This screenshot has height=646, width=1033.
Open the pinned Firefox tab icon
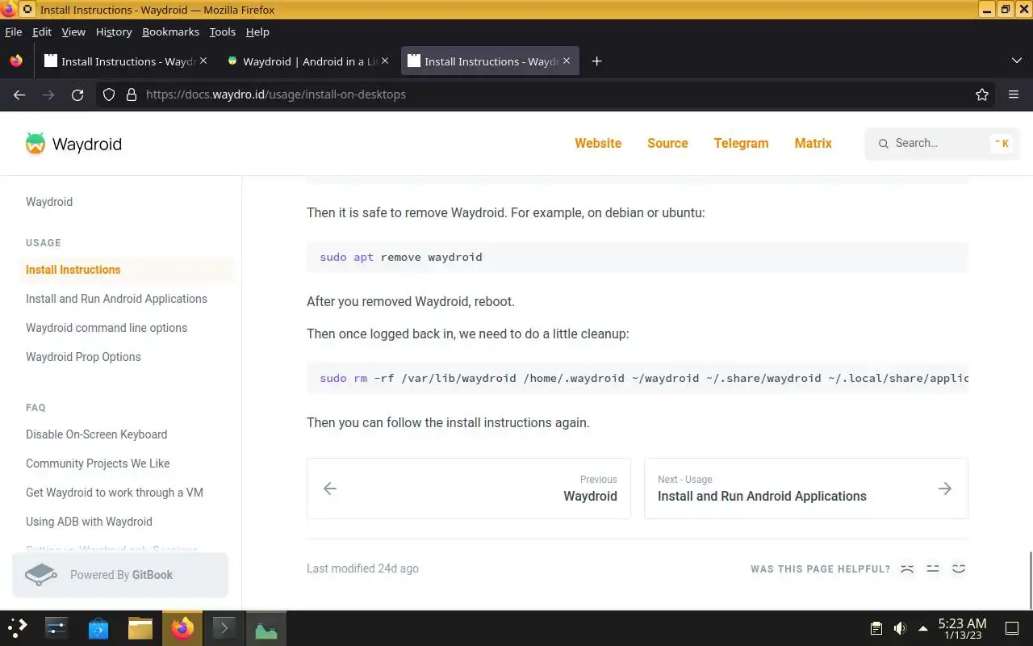point(16,61)
